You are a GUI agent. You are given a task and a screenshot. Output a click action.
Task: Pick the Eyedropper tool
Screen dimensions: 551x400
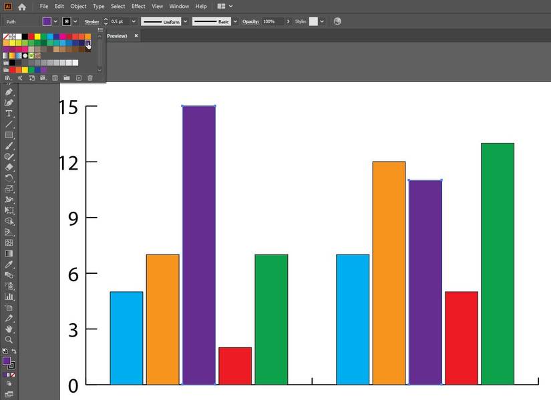[x=9, y=266]
